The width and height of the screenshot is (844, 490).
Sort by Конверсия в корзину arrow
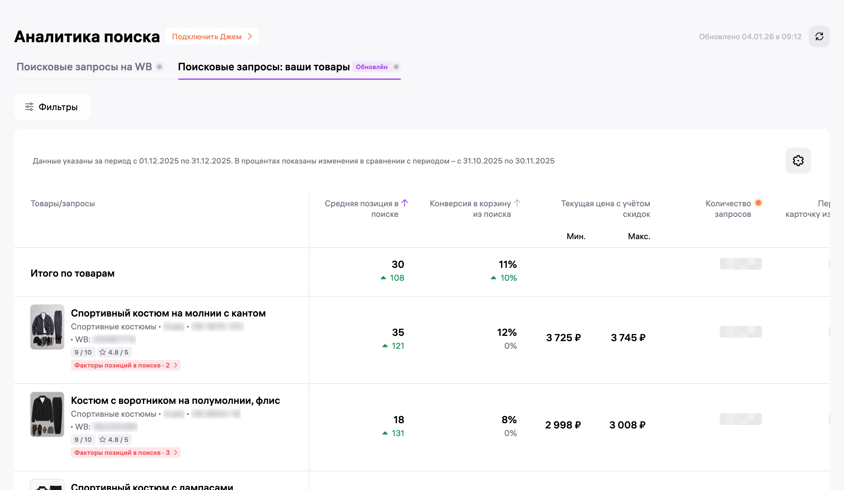(x=517, y=203)
